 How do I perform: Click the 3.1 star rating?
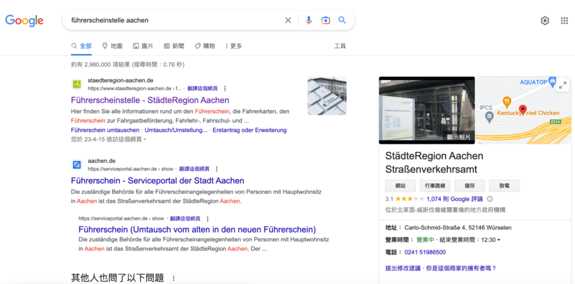405,199
